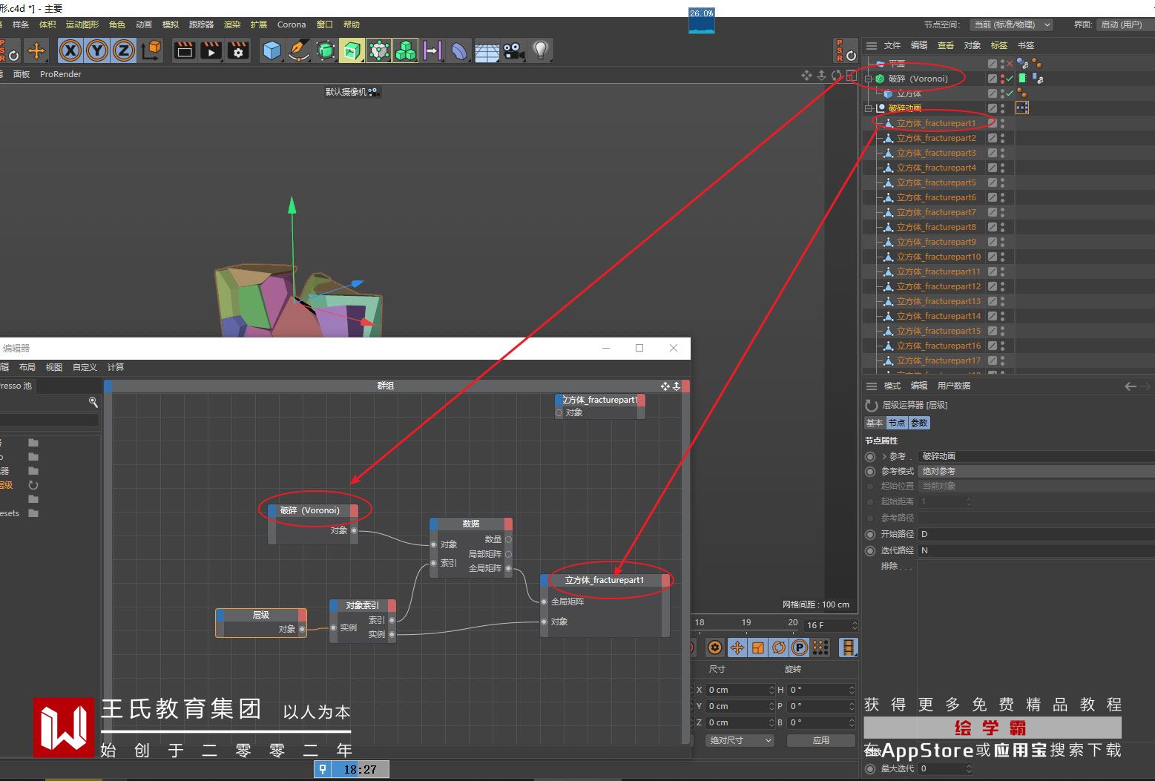Open the 运动图形 menu
Screen dimensions: 1155x781
click(x=82, y=24)
